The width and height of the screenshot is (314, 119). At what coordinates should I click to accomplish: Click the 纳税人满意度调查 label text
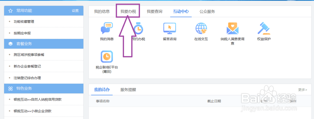[232, 41]
